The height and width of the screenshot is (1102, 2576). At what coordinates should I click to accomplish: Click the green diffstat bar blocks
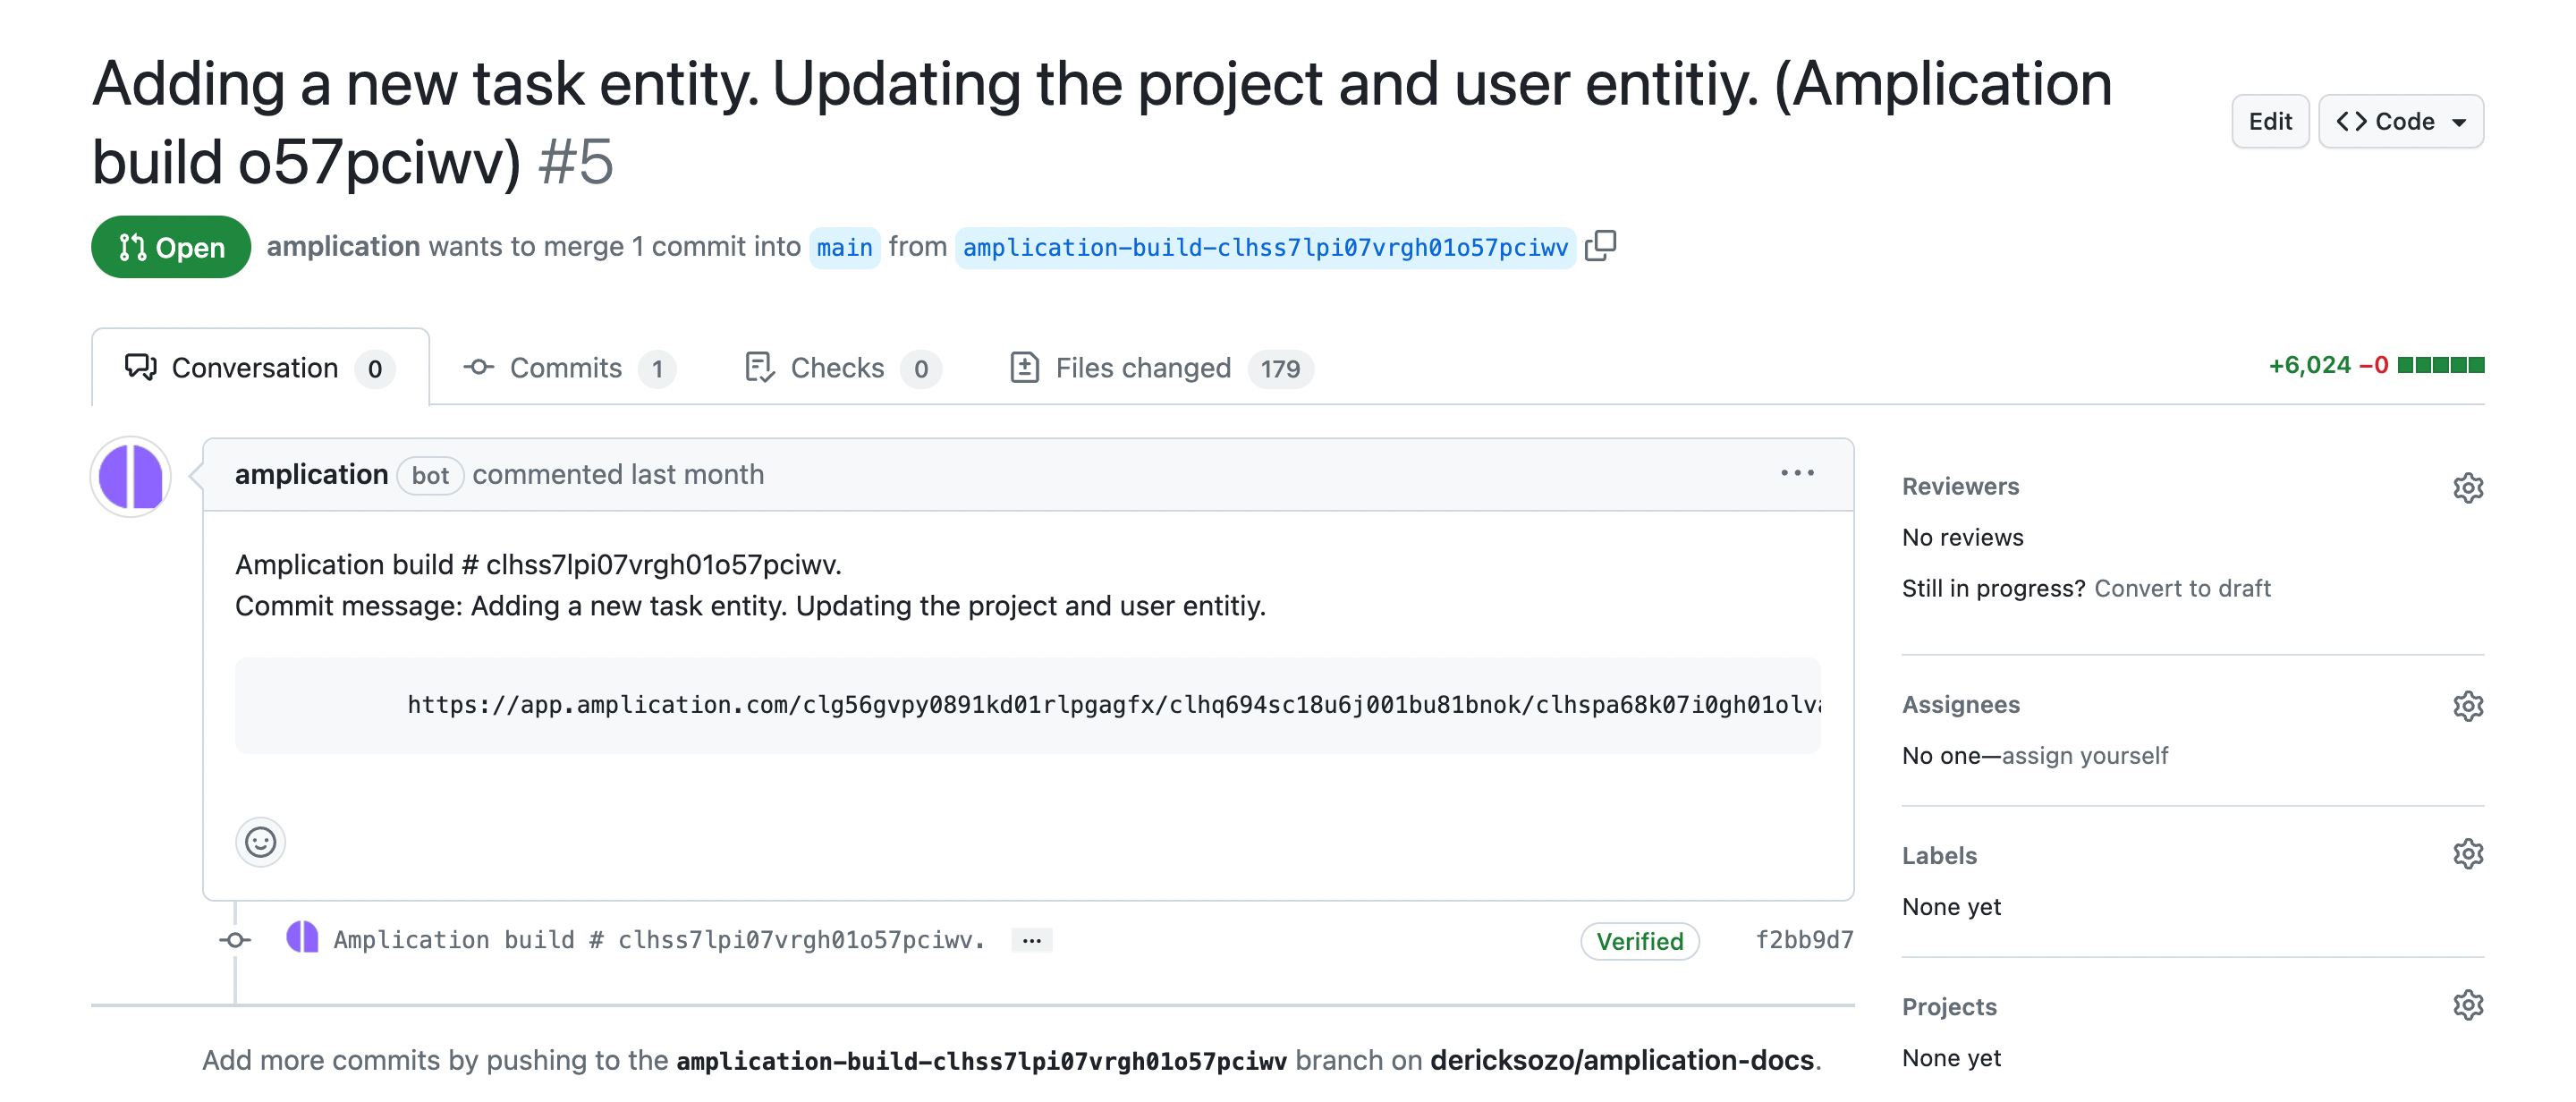pos(2440,365)
